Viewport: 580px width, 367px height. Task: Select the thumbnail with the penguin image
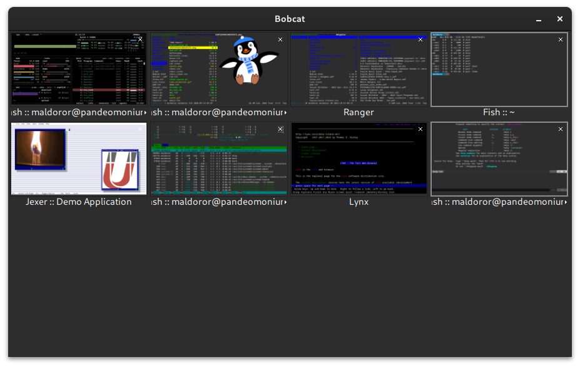[218, 70]
